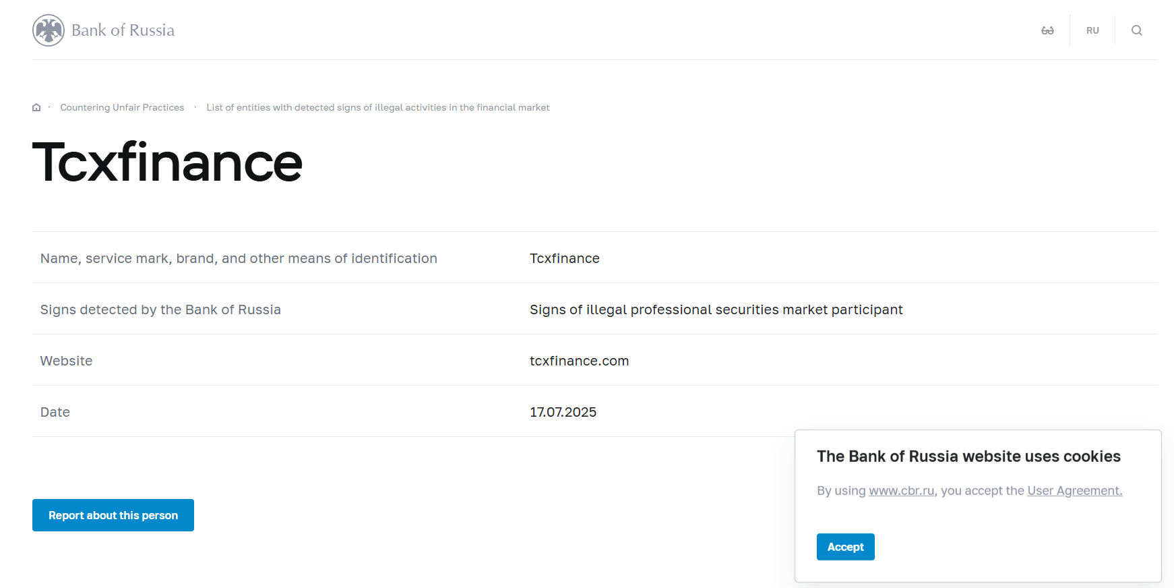Open the illegal activities list breadcrumb

click(x=377, y=108)
